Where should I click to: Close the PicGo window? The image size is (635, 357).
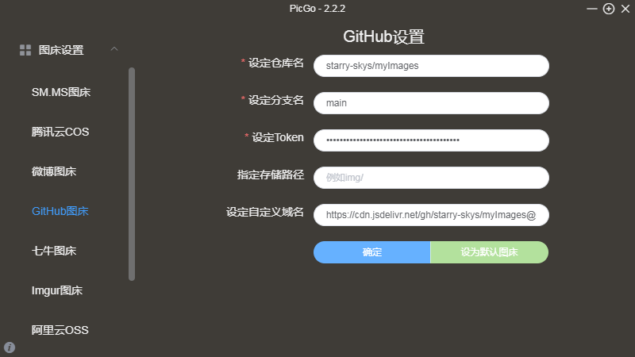coord(625,9)
